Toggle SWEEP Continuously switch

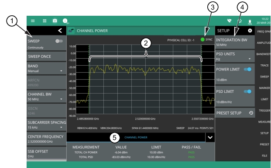[59, 41]
